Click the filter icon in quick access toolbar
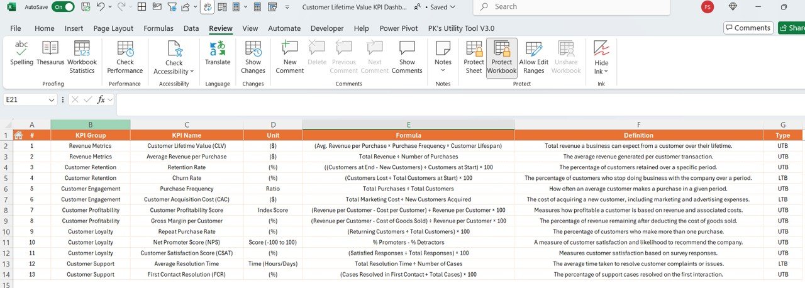The width and height of the screenshot is (805, 288). tap(172, 7)
